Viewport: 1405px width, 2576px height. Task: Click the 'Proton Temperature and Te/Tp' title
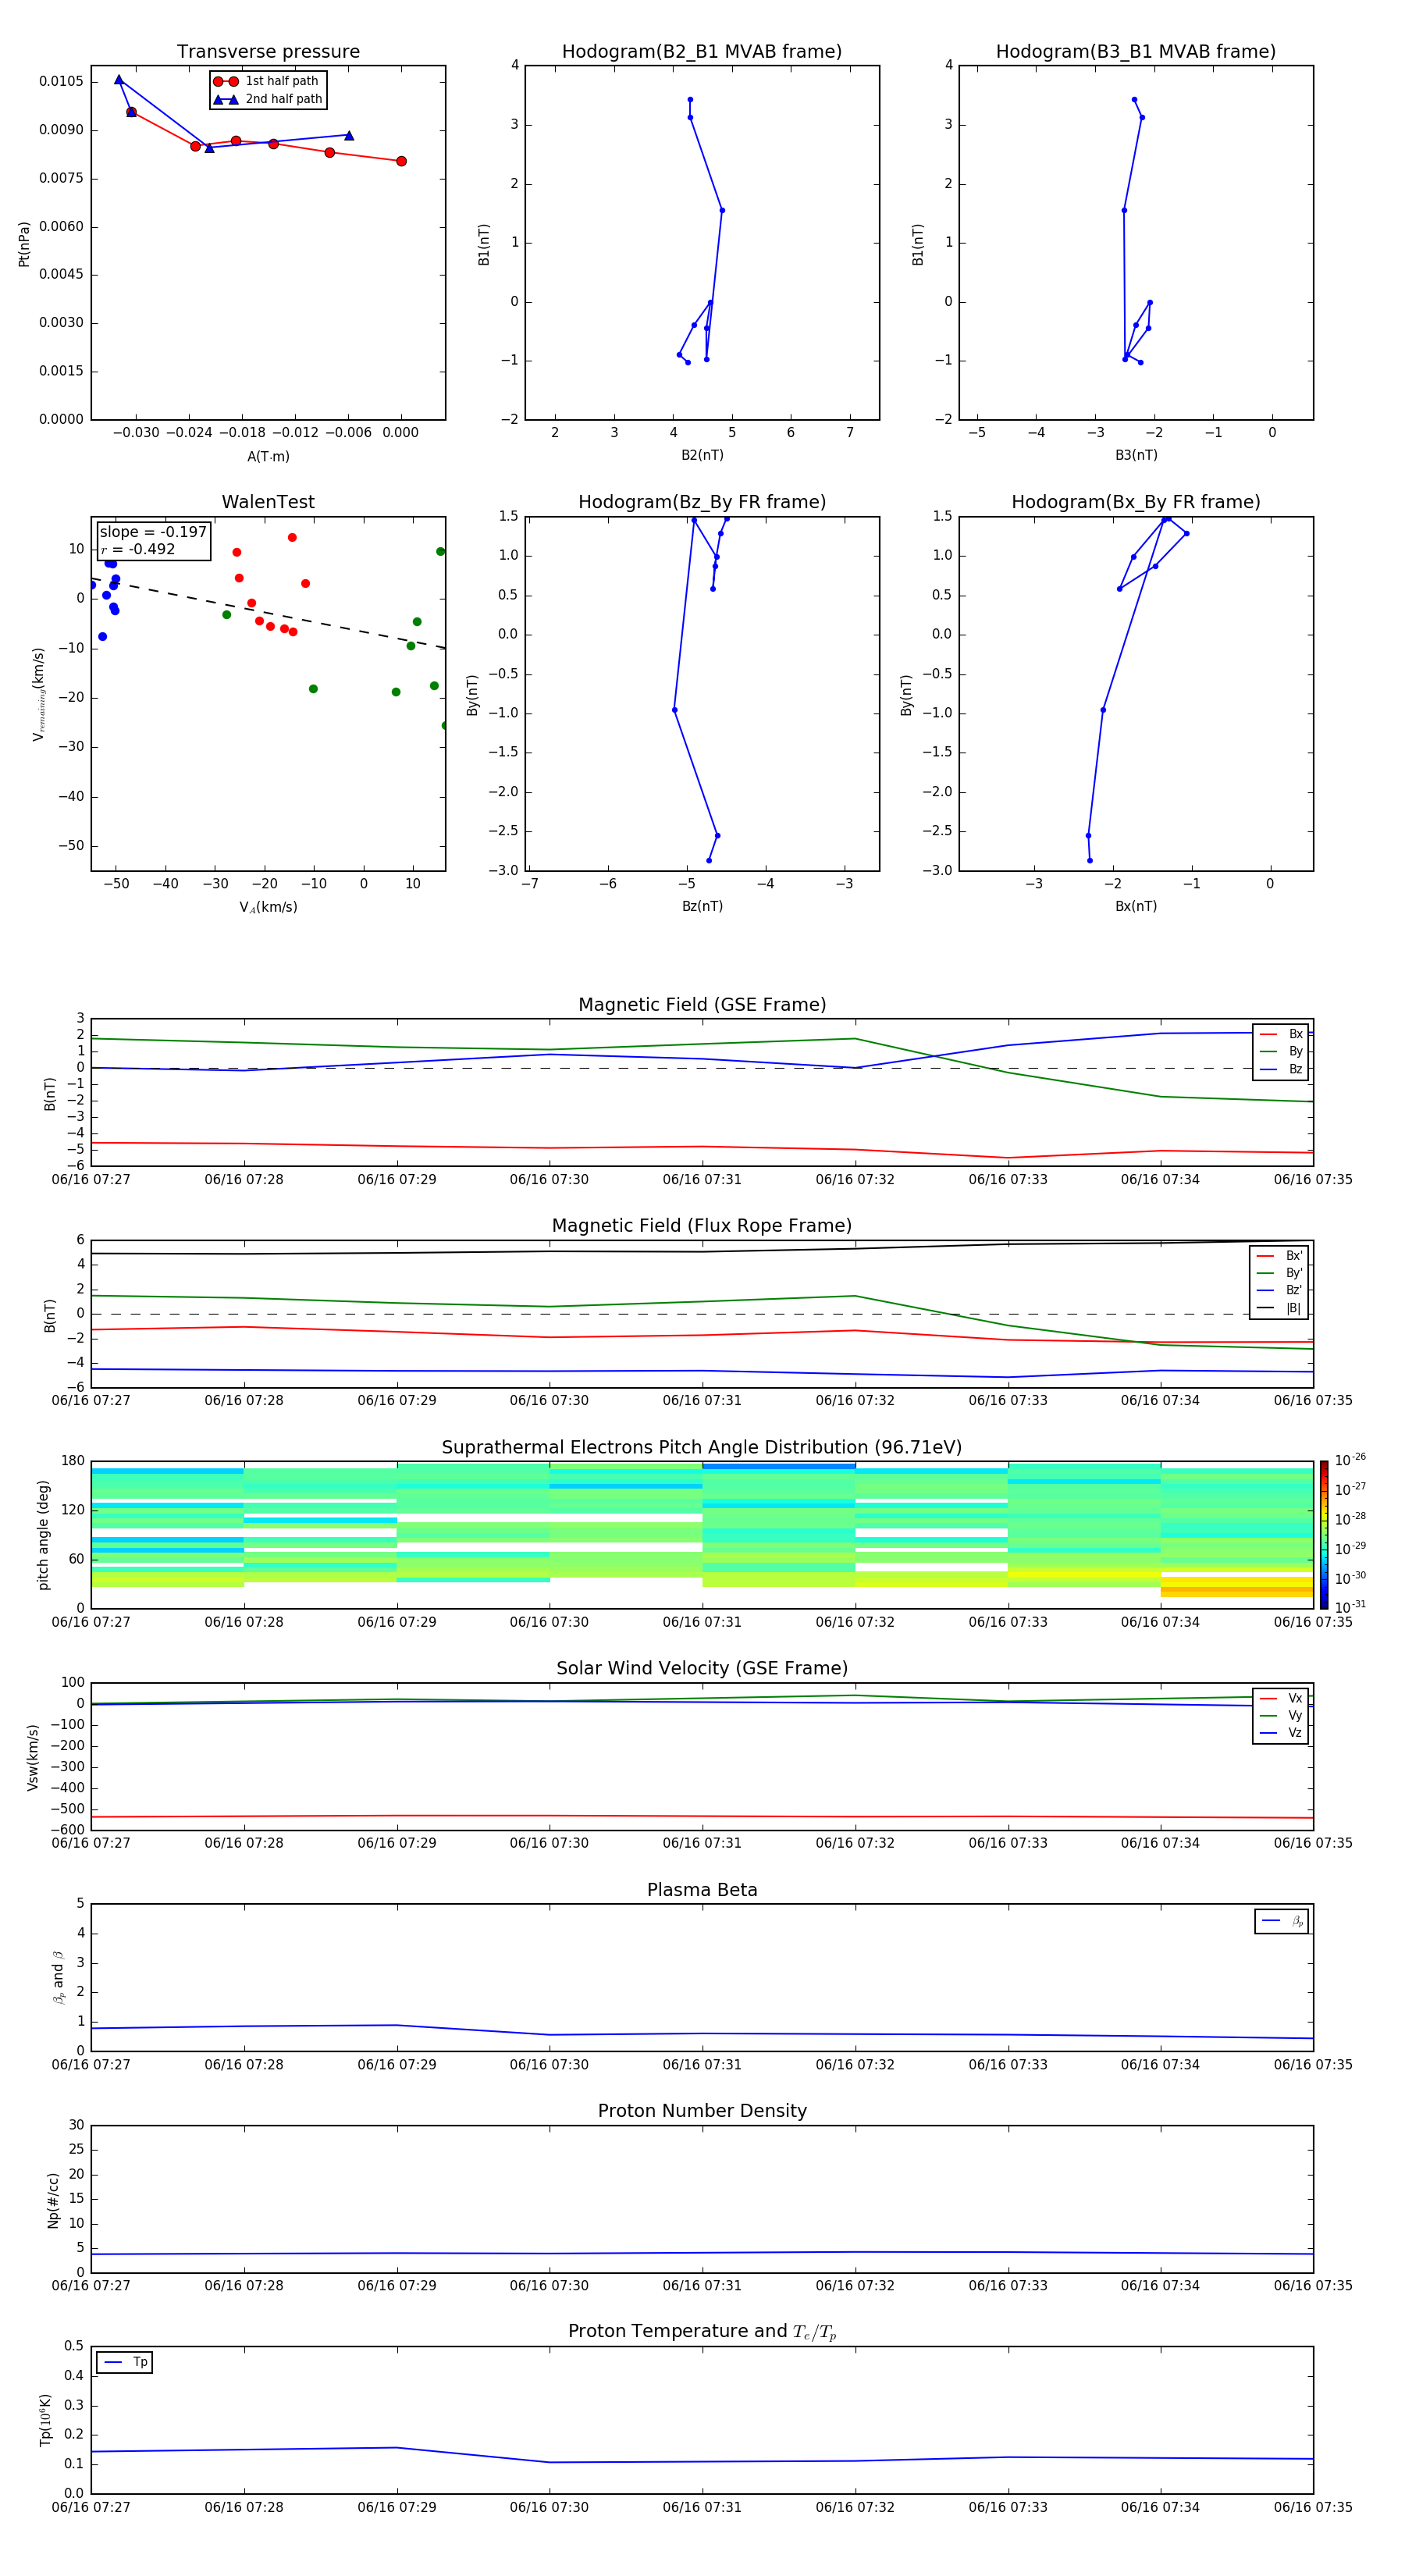click(702, 2332)
